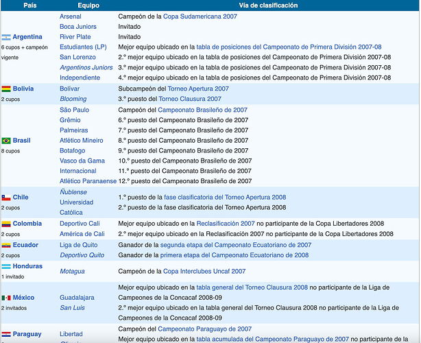Image resolution: width=421 pixels, height=343 pixels.
Task: Open Copa Interclubes Uncaf 2007 link
Action: click(x=204, y=271)
